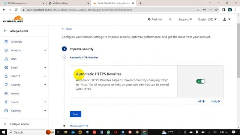240x135 pixels.
Task: Click the Analytics pie chart icon
Action: tap(6, 50)
